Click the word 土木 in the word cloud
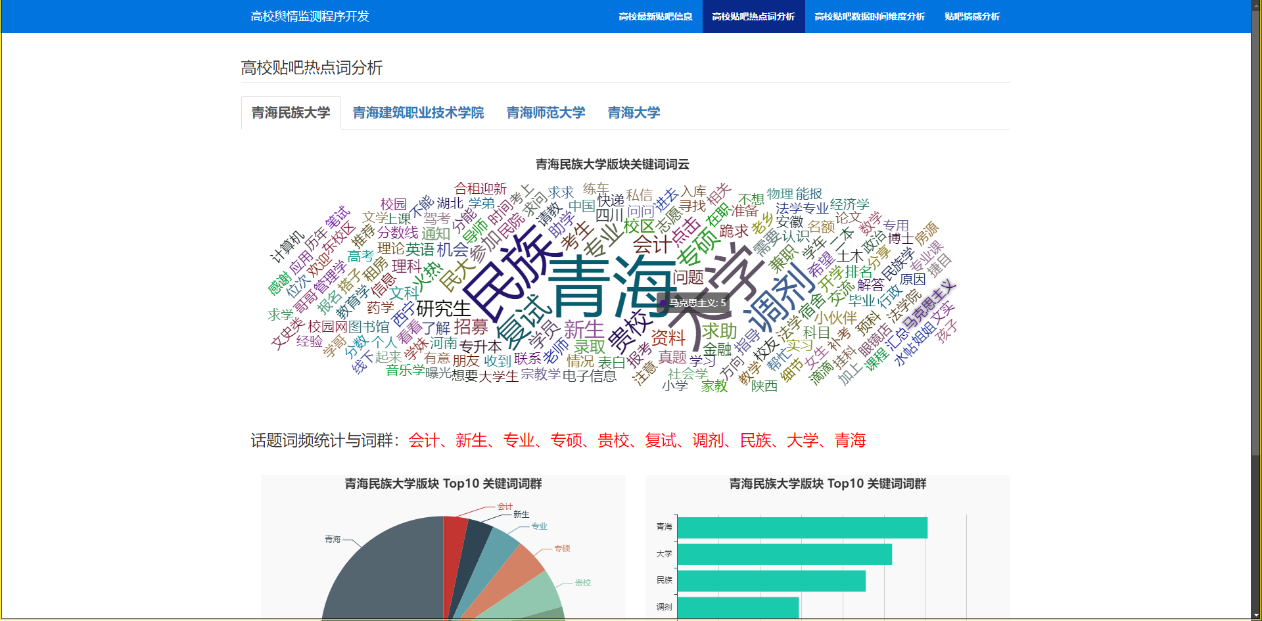Image resolution: width=1262 pixels, height=621 pixels. click(850, 255)
